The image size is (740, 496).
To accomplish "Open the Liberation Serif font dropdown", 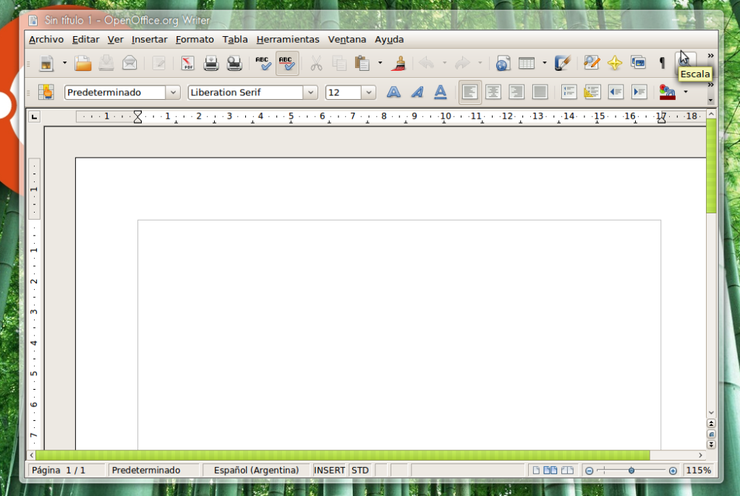I will 310,93.
